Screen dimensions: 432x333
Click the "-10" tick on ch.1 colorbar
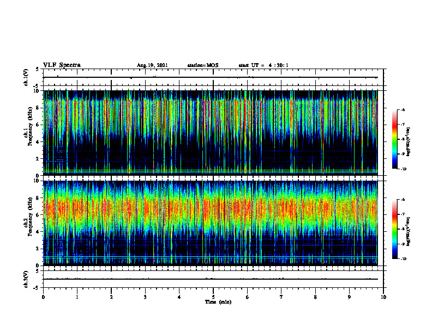(x=404, y=169)
